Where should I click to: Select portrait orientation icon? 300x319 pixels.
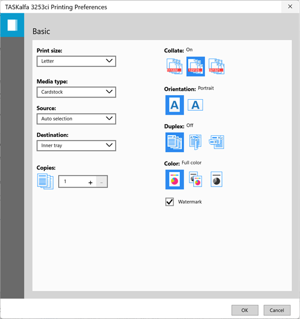(174, 105)
